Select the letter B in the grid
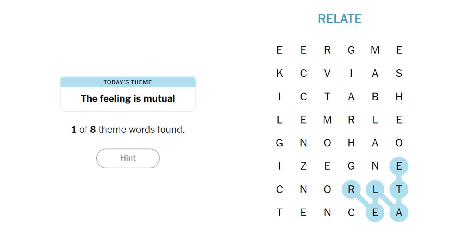The height and width of the screenshot is (236, 472). [375, 97]
